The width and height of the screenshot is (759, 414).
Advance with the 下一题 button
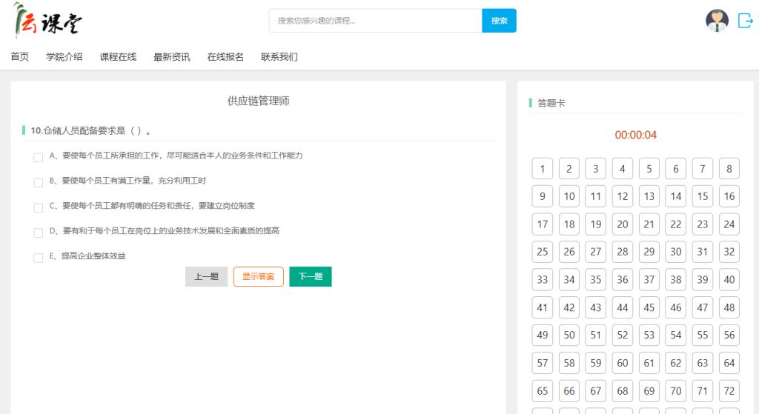[x=311, y=277]
